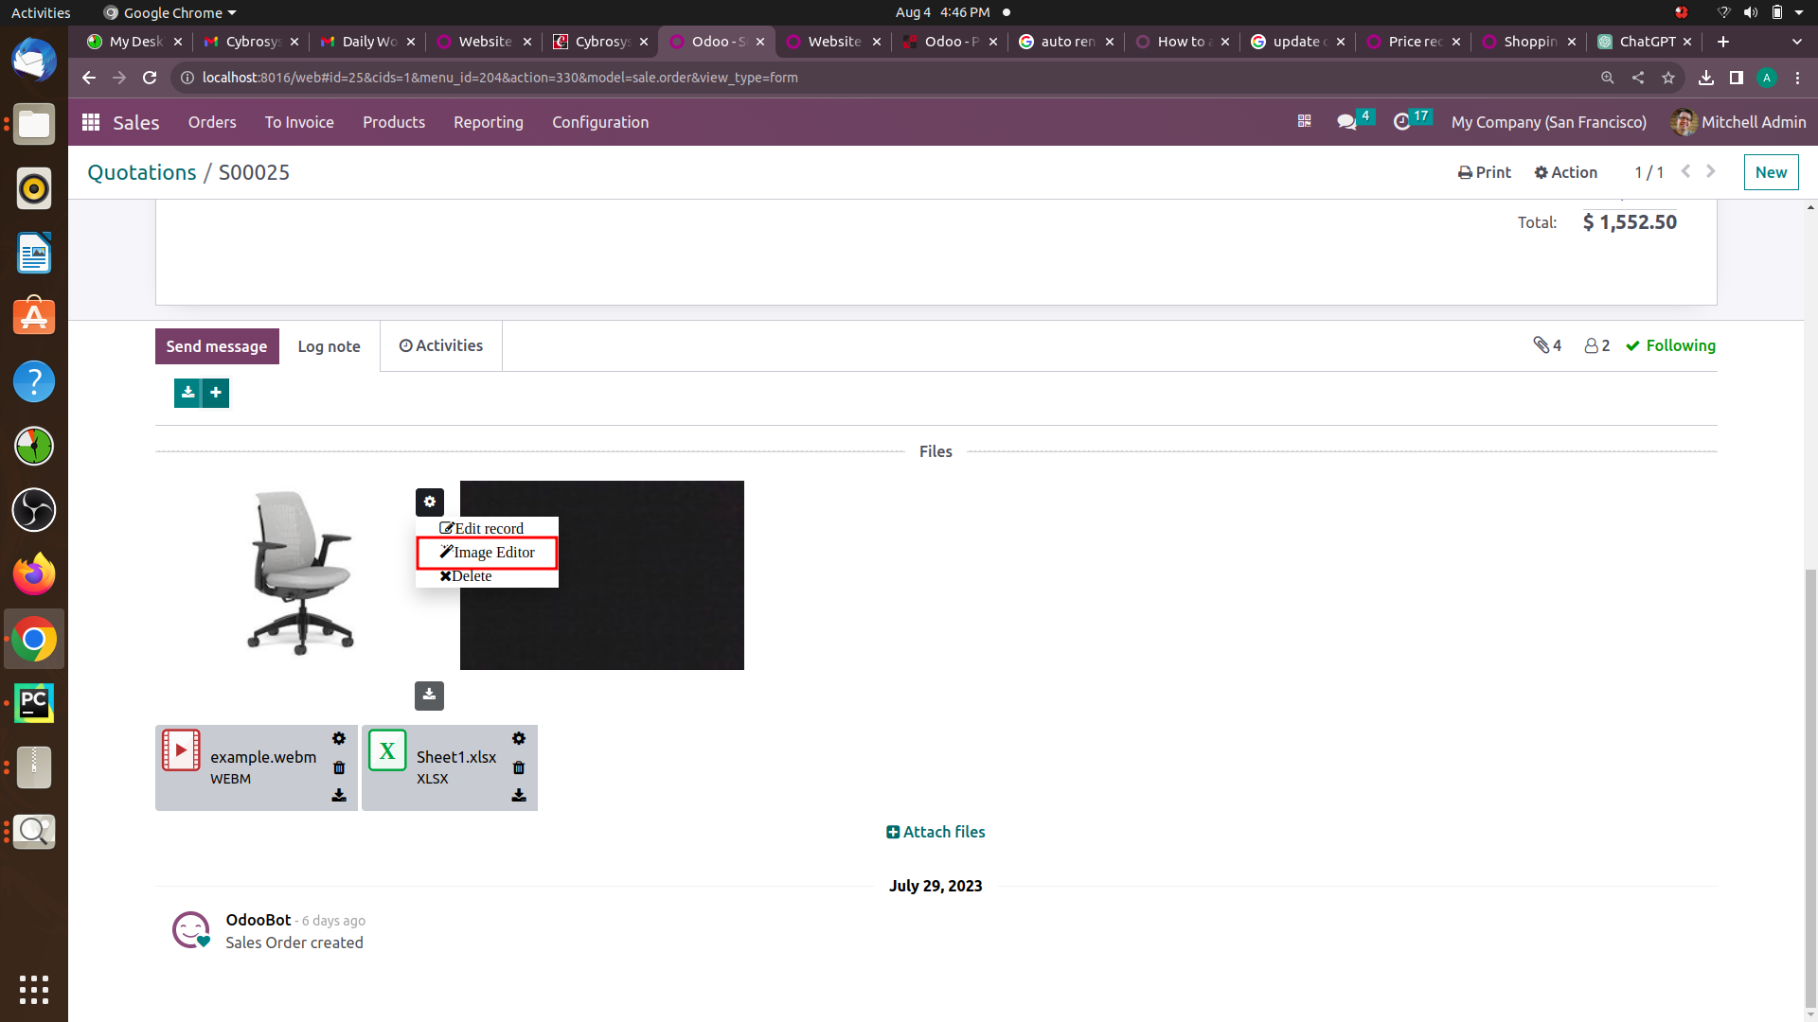Toggle the Following subscription status

1670,345
